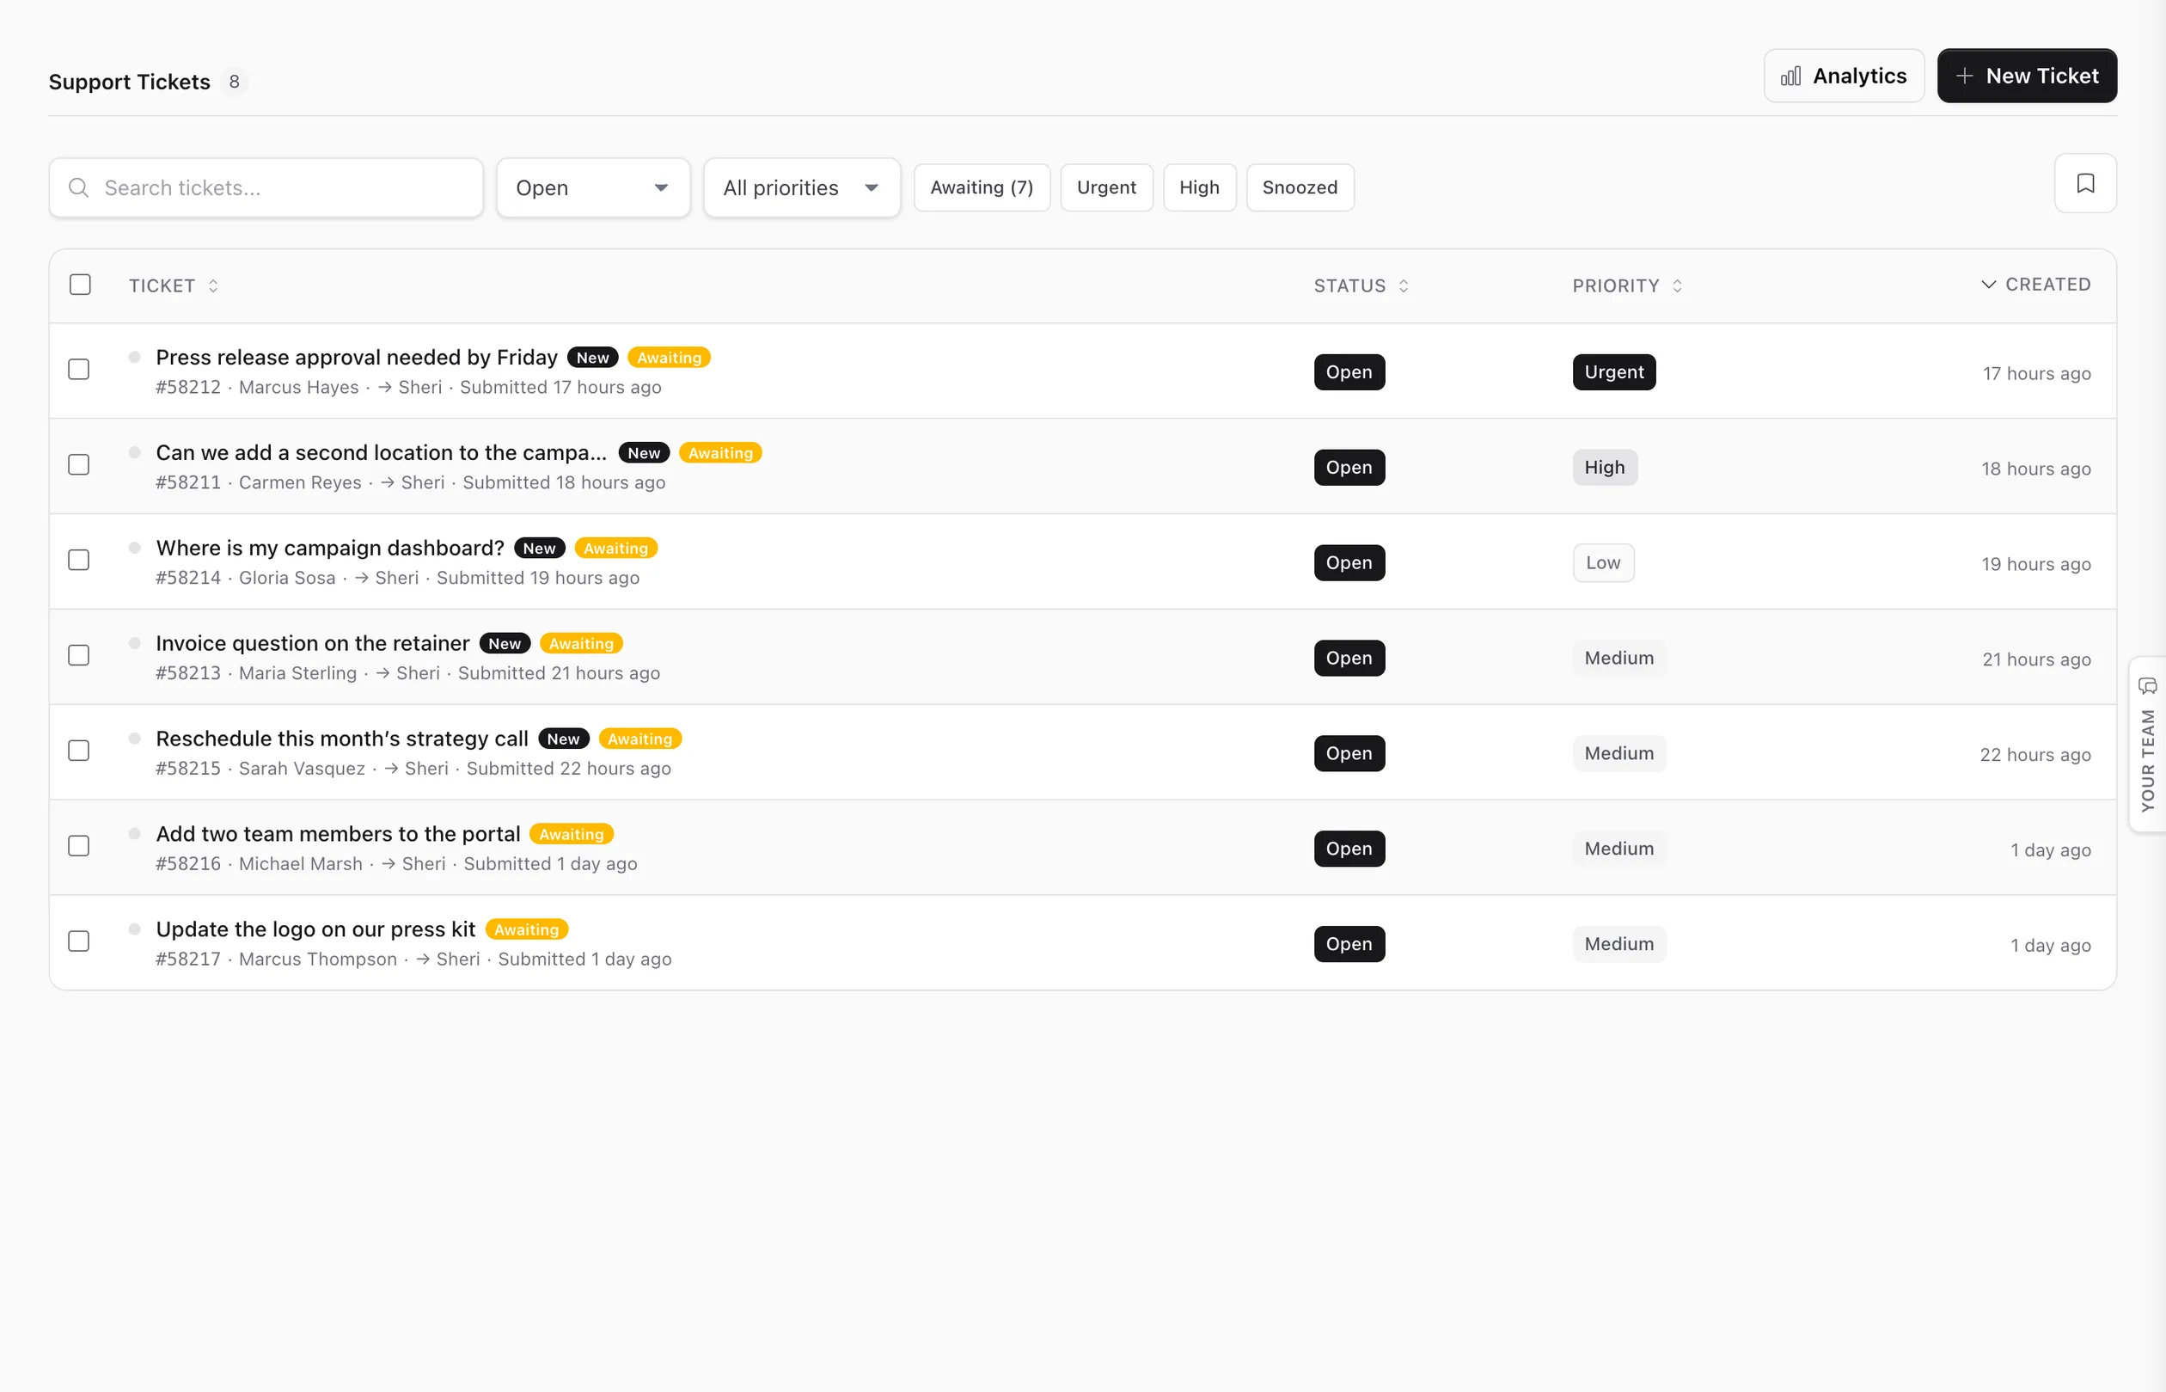
Task: Click Open status badge for ticket #58217
Action: 1349,944
